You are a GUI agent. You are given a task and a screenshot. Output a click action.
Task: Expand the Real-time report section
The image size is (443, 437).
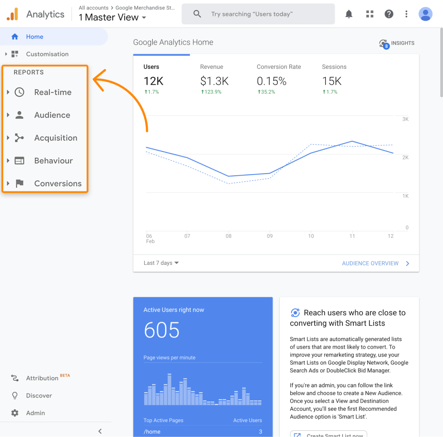(8, 92)
